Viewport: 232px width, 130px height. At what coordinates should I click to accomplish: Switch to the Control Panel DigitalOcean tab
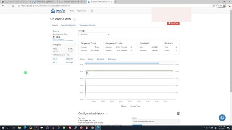[45, 2]
